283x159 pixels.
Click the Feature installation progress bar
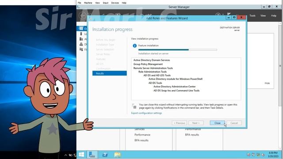178,49
